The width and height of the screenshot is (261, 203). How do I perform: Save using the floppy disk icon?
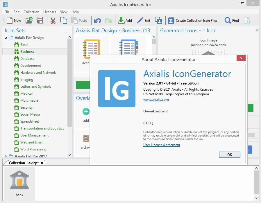[40, 20]
